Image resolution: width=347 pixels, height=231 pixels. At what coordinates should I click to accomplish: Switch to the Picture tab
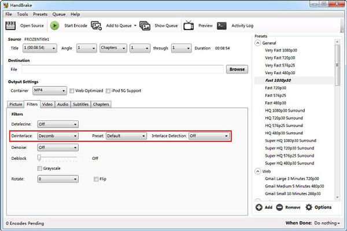(x=16, y=104)
